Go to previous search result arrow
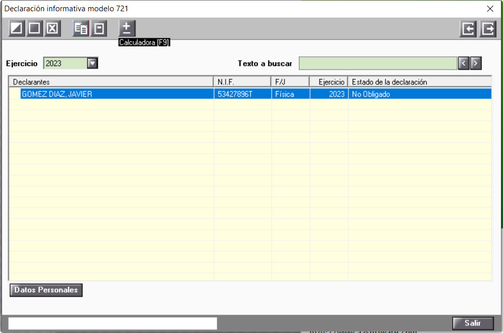 point(464,63)
